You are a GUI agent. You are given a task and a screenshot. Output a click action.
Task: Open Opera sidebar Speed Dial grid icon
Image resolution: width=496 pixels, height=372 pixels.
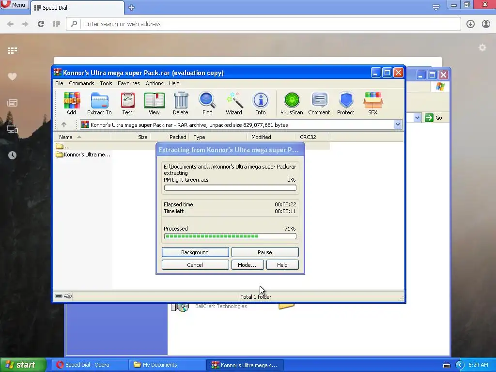click(x=12, y=50)
